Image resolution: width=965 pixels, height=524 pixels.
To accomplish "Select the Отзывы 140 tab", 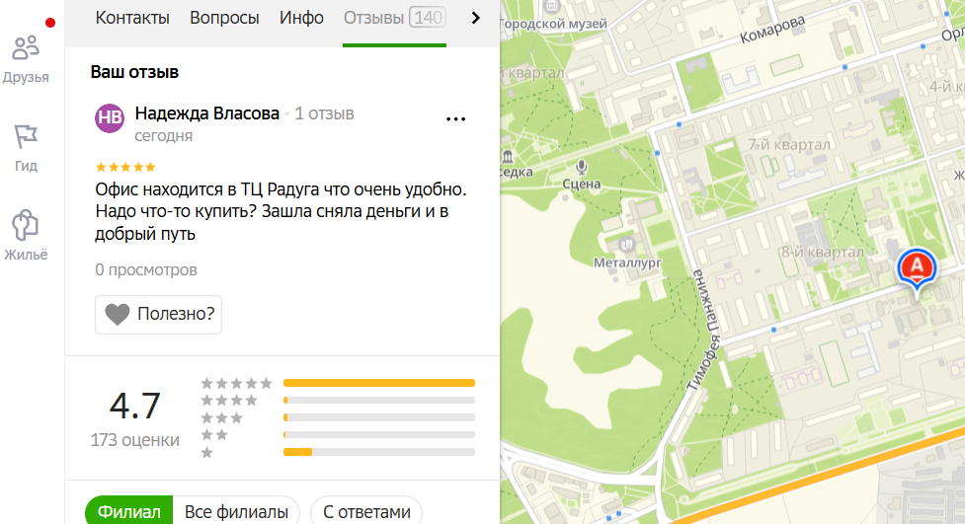I will (394, 18).
